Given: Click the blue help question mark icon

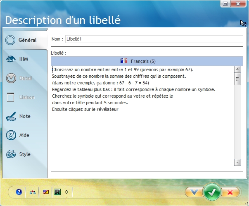Looking at the screenshot, I should point(19,192).
